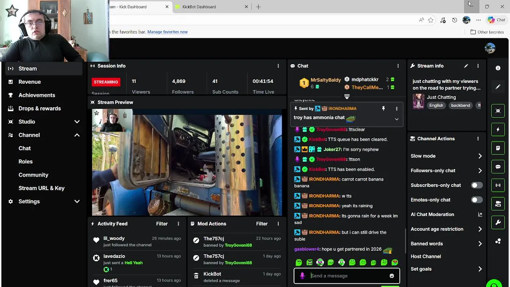
Task: Expand Account age restriction settings
Action: pyautogui.click(x=480, y=229)
